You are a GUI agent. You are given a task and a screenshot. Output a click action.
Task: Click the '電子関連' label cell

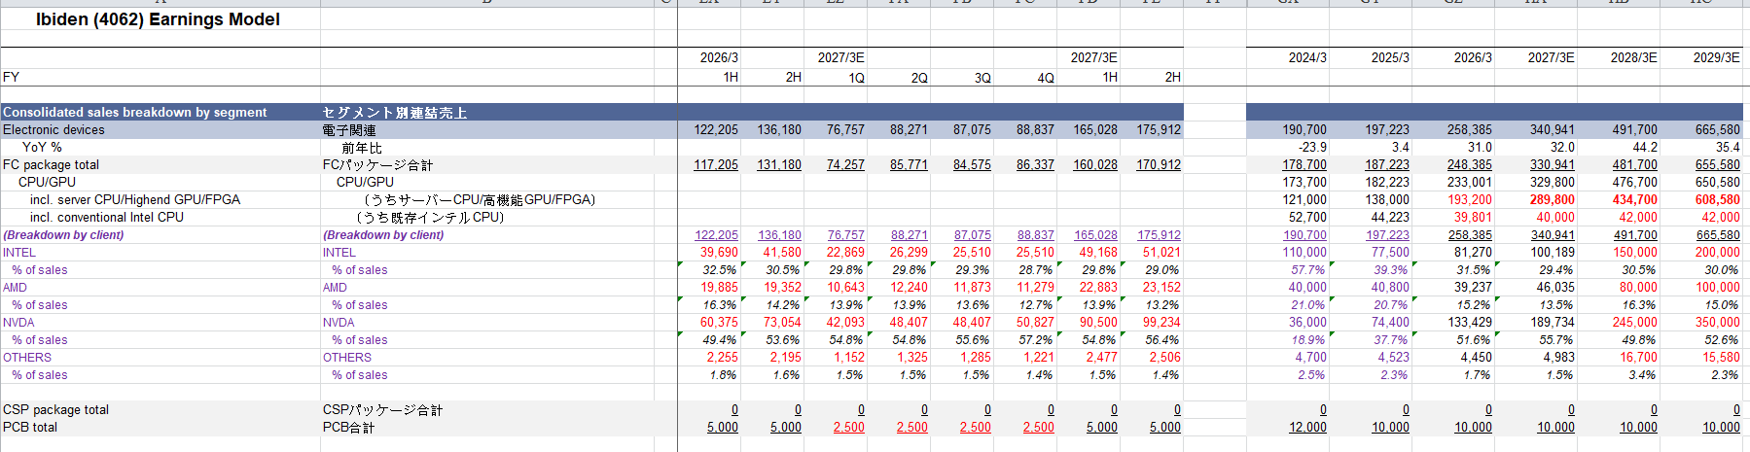coord(349,130)
